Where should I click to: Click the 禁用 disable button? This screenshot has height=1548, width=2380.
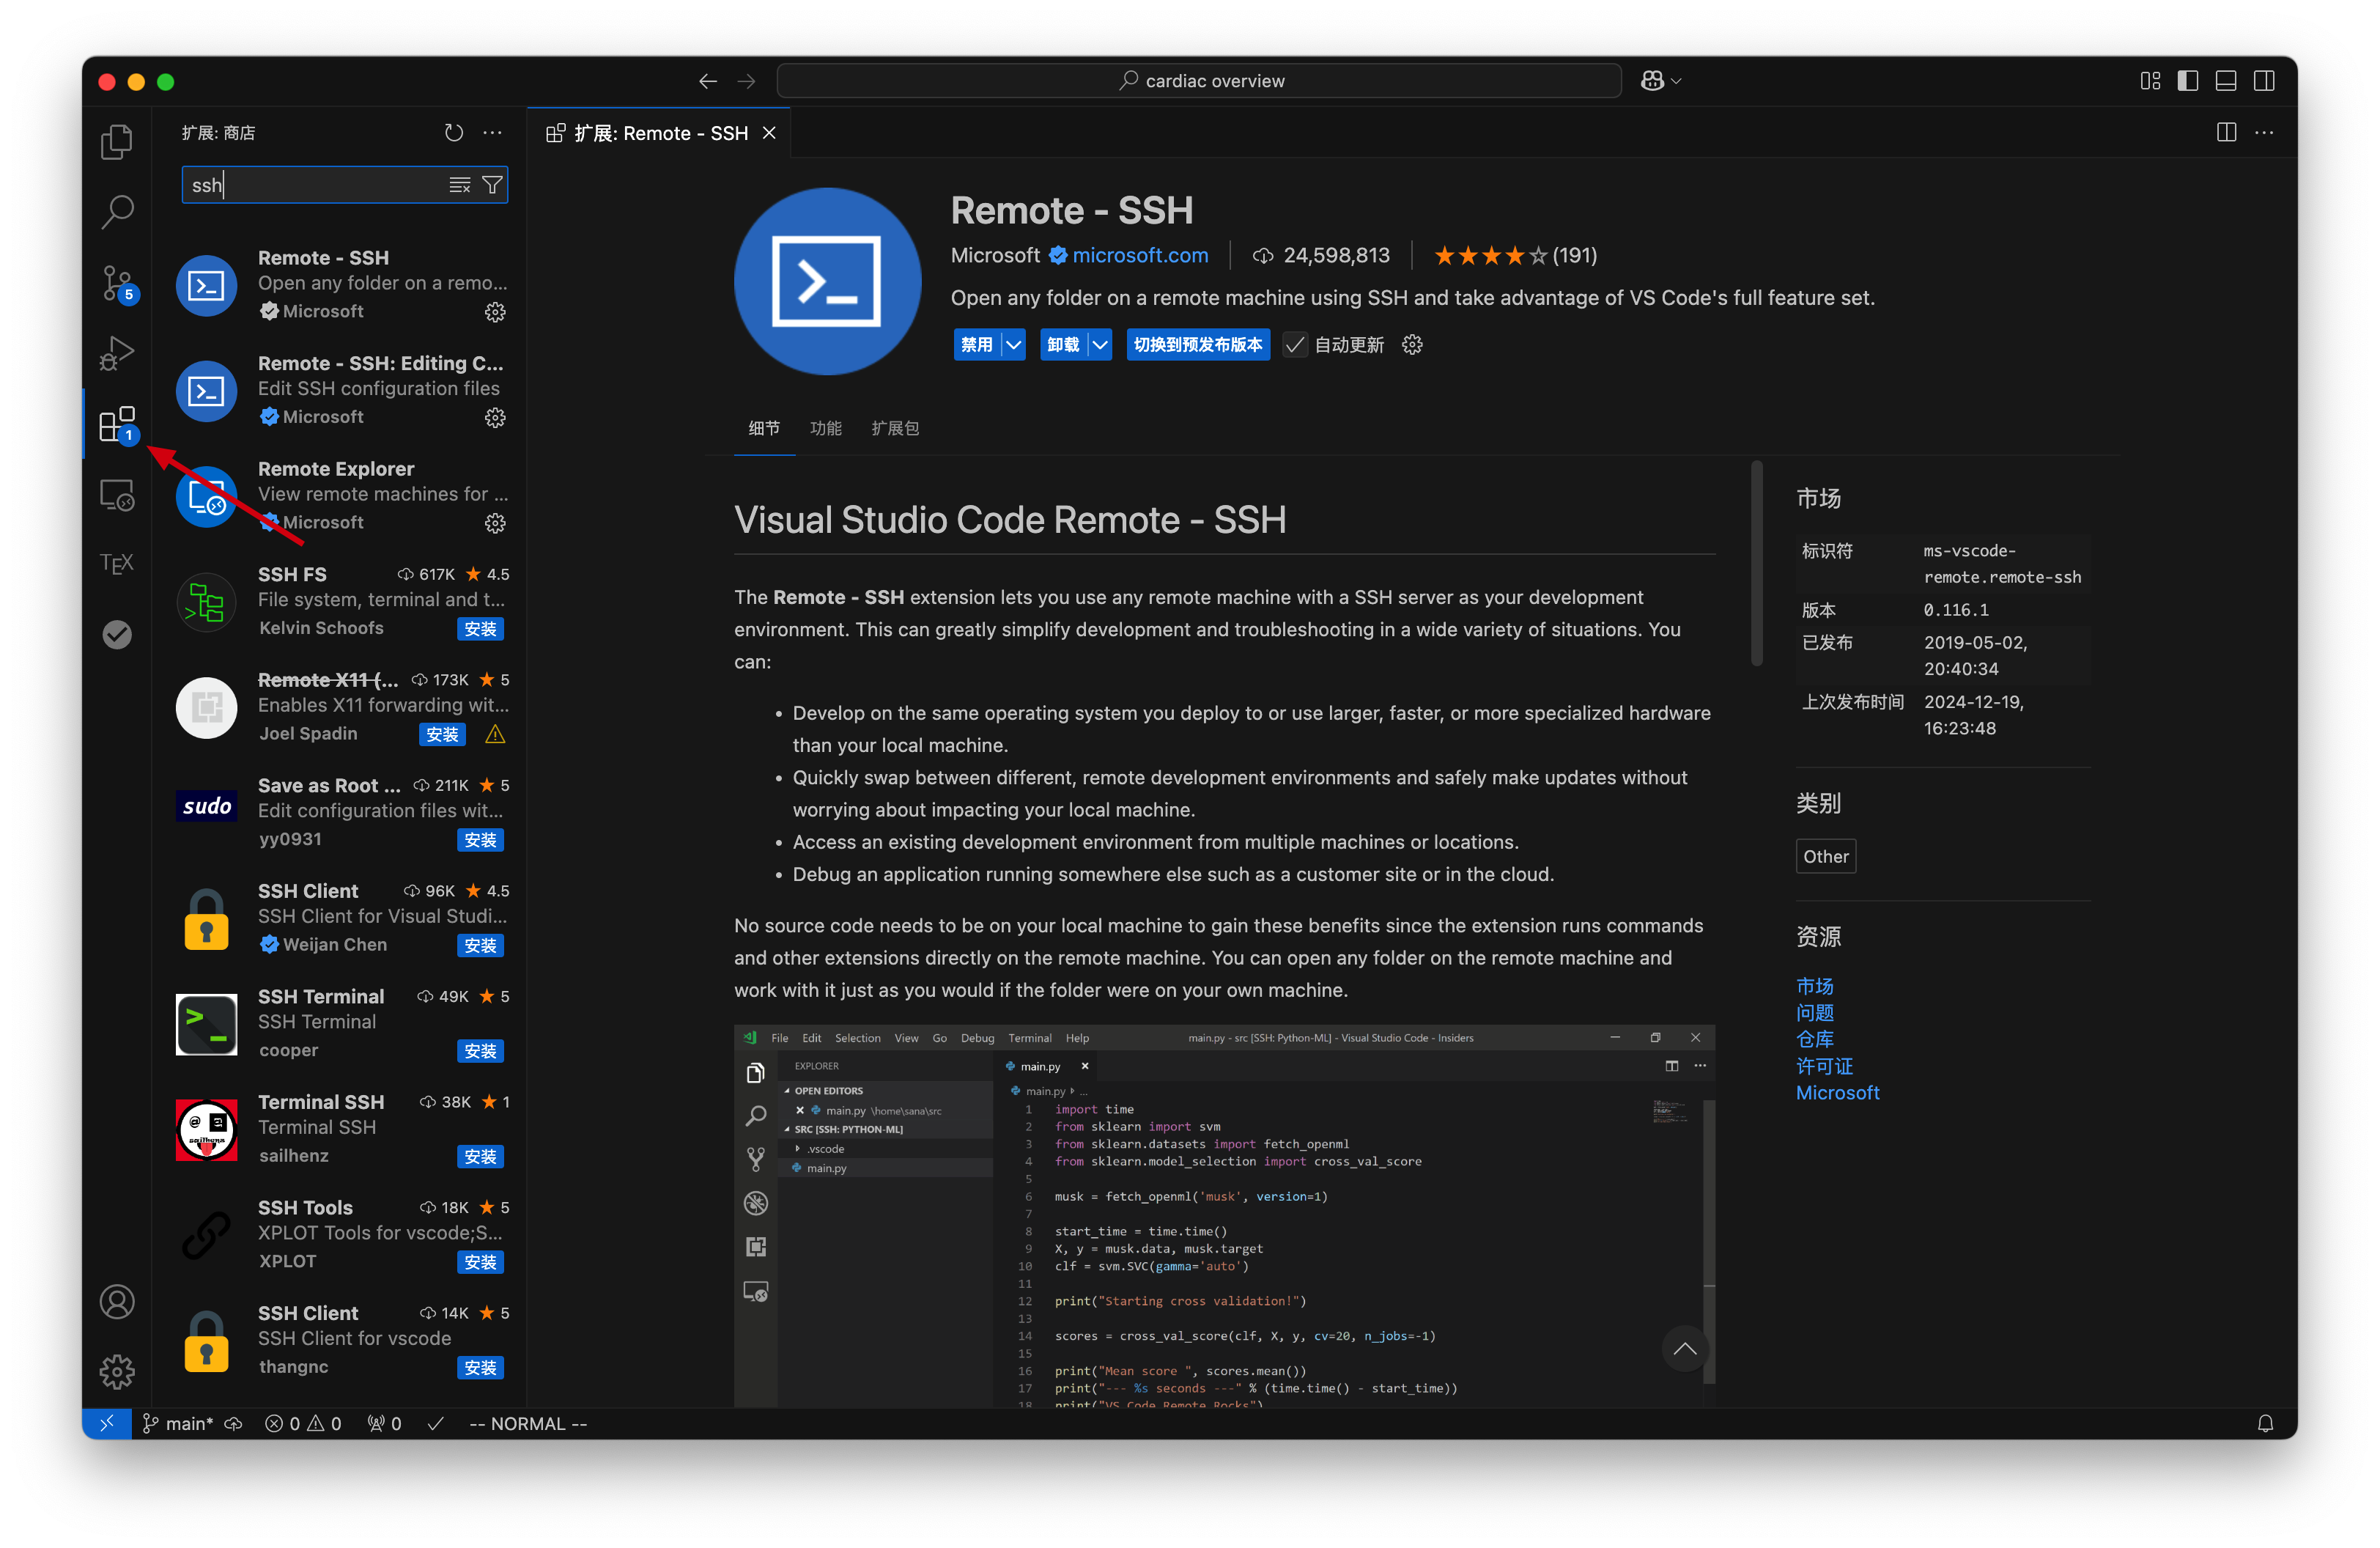click(x=977, y=345)
